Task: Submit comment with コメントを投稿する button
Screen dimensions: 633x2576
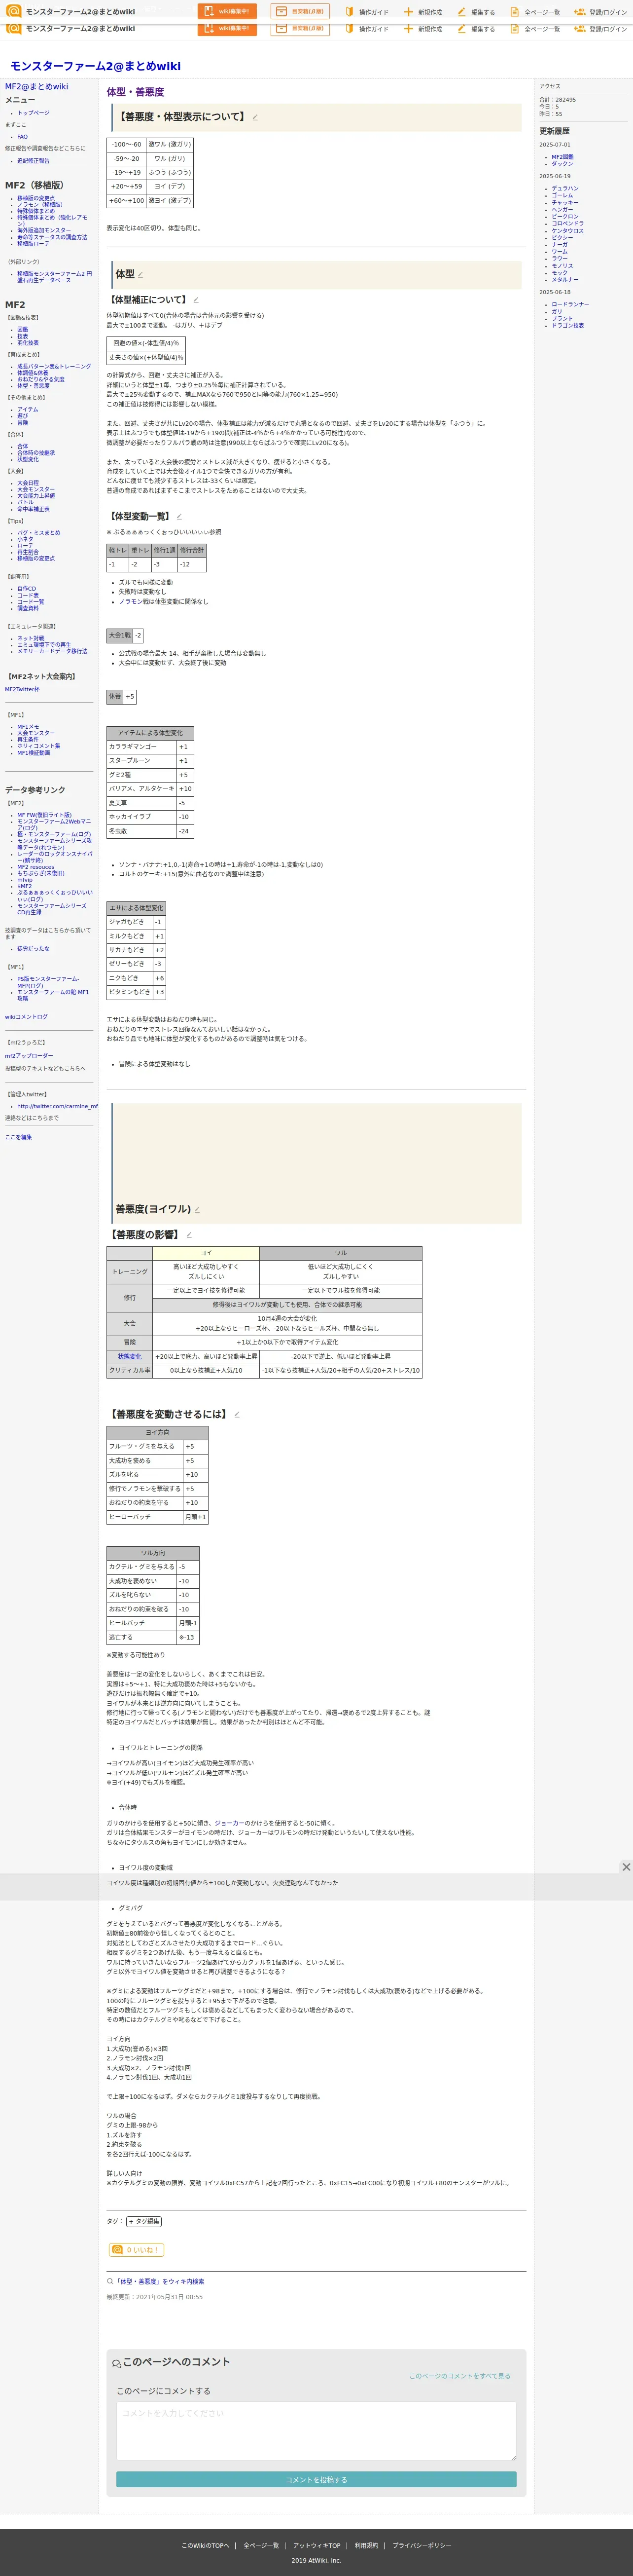Action: point(316,2480)
